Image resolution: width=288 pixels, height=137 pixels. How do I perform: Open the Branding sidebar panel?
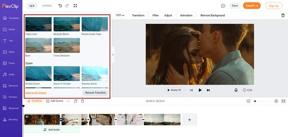pyautogui.click(x=10, y=120)
